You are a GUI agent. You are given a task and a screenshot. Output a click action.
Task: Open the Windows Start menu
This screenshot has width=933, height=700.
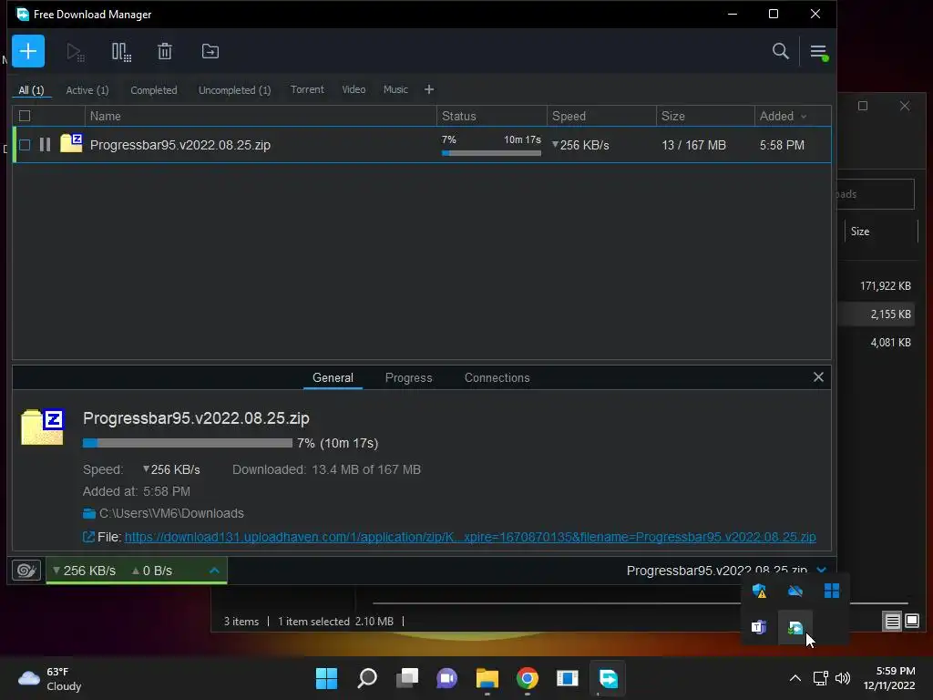click(x=326, y=678)
